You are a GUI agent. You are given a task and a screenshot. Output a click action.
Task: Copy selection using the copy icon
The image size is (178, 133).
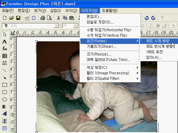pos(65,18)
